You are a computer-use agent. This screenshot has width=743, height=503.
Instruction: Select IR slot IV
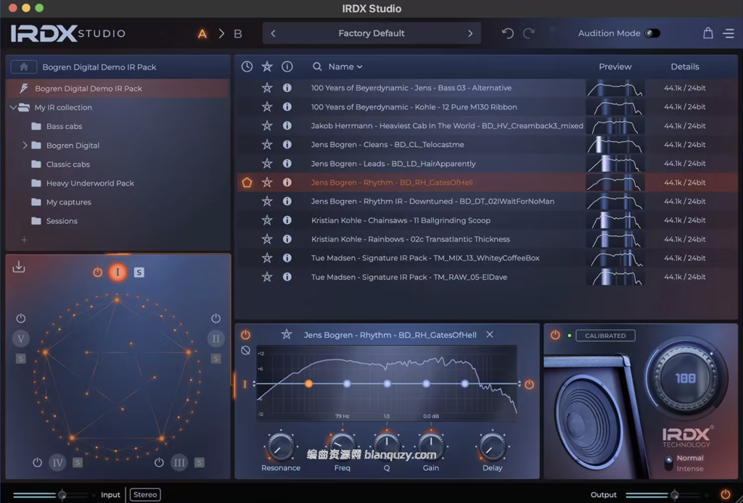click(57, 462)
